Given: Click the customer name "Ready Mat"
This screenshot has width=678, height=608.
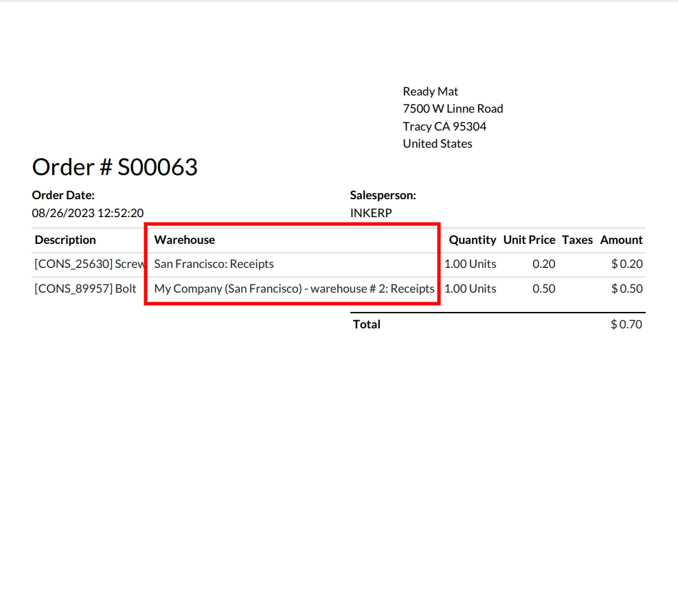Looking at the screenshot, I should click(x=430, y=91).
